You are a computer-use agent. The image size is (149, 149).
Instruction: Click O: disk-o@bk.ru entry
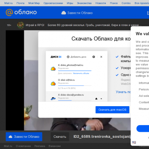click(x=66, y=80)
